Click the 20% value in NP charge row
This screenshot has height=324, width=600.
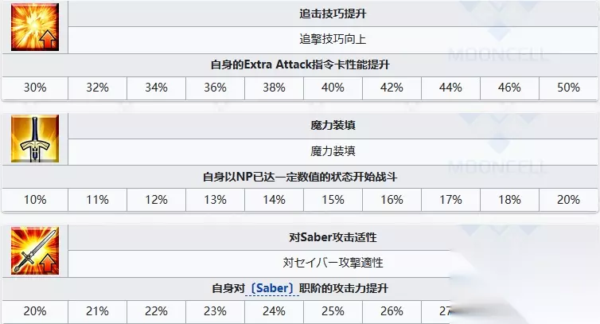(x=568, y=200)
